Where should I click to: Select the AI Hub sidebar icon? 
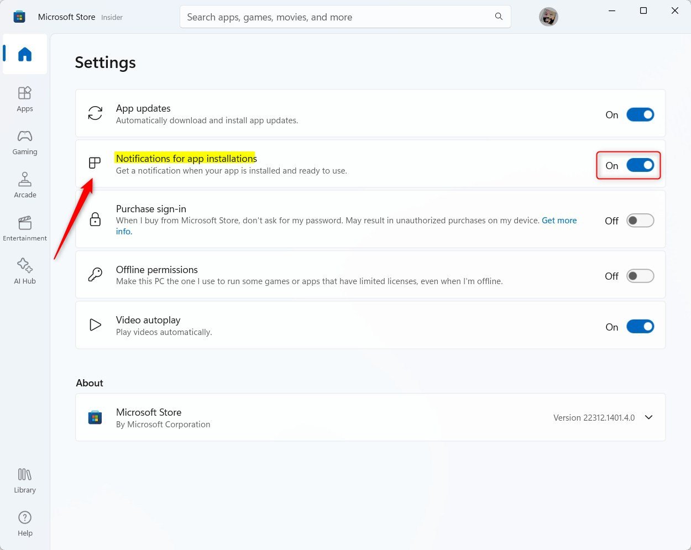pyautogui.click(x=24, y=269)
